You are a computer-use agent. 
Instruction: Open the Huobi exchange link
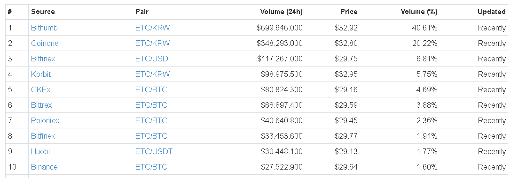click(x=40, y=151)
